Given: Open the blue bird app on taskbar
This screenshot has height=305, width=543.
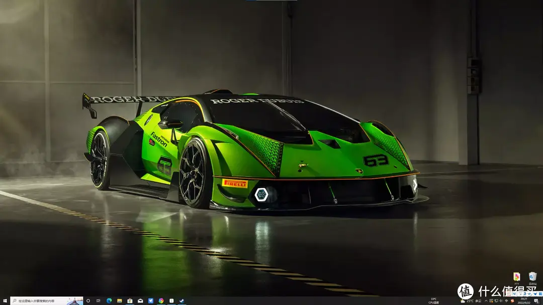Looking at the screenshot, I should pos(151,301).
